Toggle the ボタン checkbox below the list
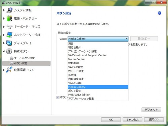This screenshot has width=168, height=126. pos(58,97)
